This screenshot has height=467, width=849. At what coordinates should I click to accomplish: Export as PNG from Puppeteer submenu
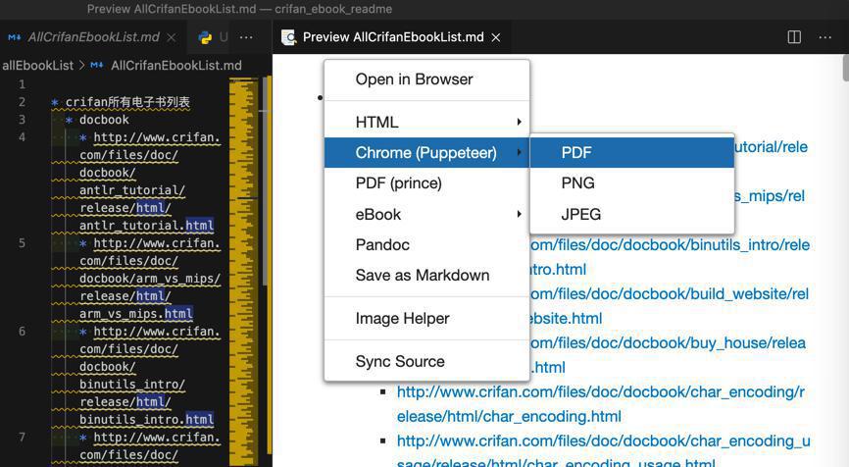tap(632, 183)
